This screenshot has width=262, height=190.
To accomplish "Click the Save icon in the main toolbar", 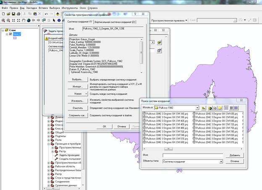I will pos(13,14).
